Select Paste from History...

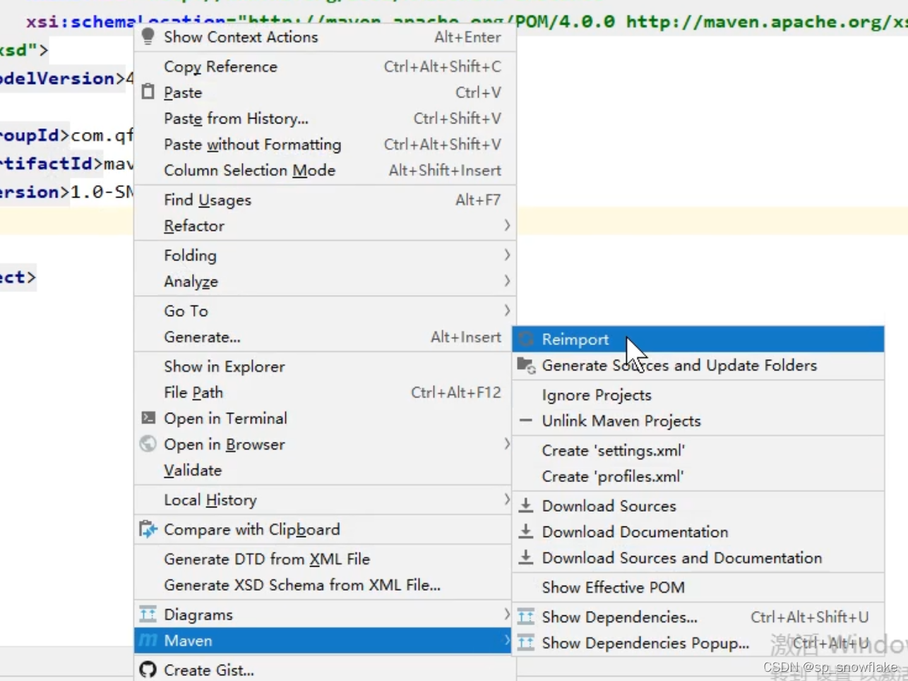(325, 119)
